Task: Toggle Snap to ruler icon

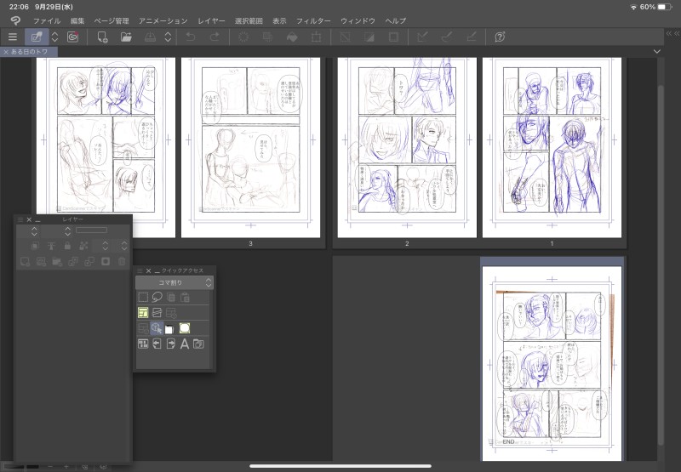Action: pyautogui.click(x=422, y=37)
